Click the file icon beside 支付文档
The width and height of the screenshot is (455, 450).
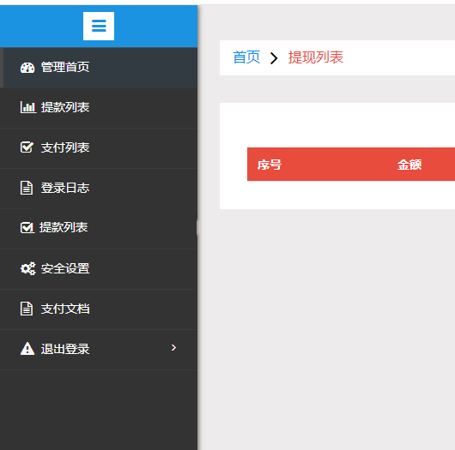pos(27,309)
